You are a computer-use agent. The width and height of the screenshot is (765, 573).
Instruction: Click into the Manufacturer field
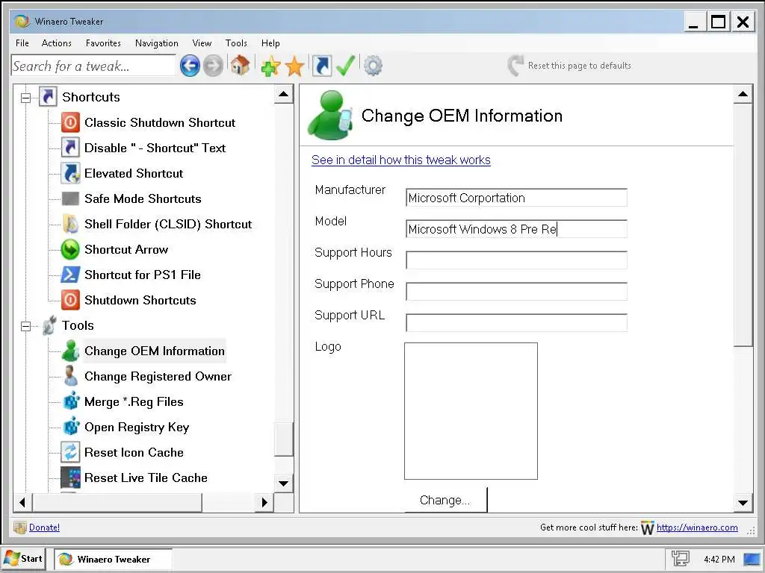516,198
